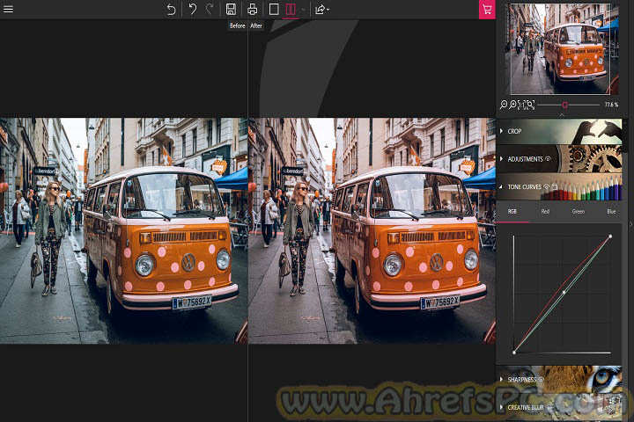Select the RGB curve tab
This screenshot has height=422, width=634.
(x=512, y=212)
